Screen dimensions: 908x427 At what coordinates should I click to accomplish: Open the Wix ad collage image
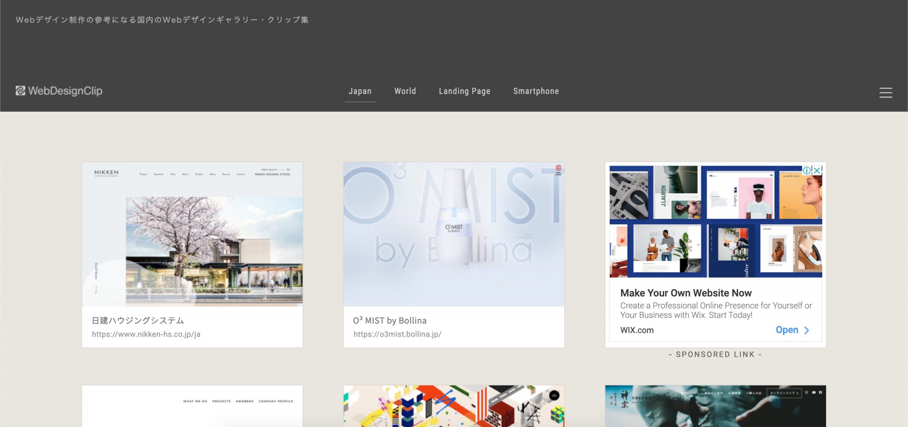click(716, 222)
